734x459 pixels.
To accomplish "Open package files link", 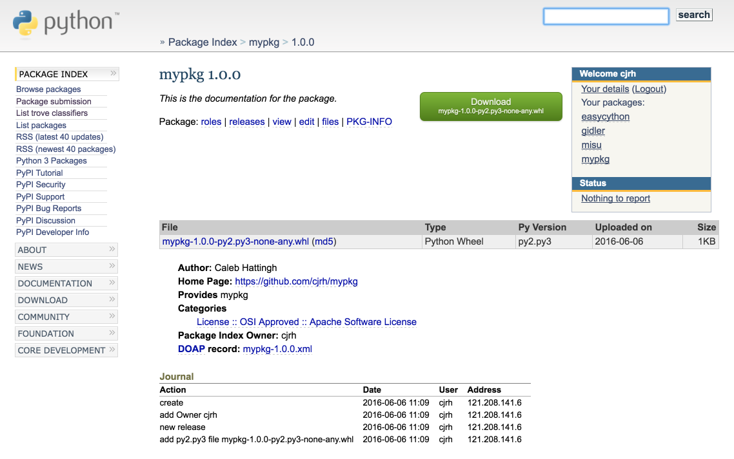I will tap(330, 122).
